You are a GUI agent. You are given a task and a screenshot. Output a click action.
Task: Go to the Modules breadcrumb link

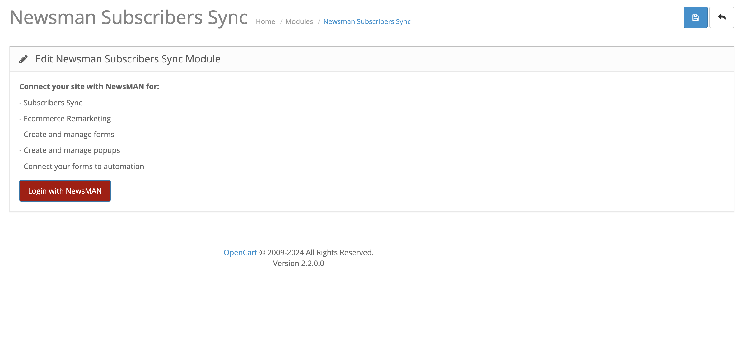click(299, 21)
